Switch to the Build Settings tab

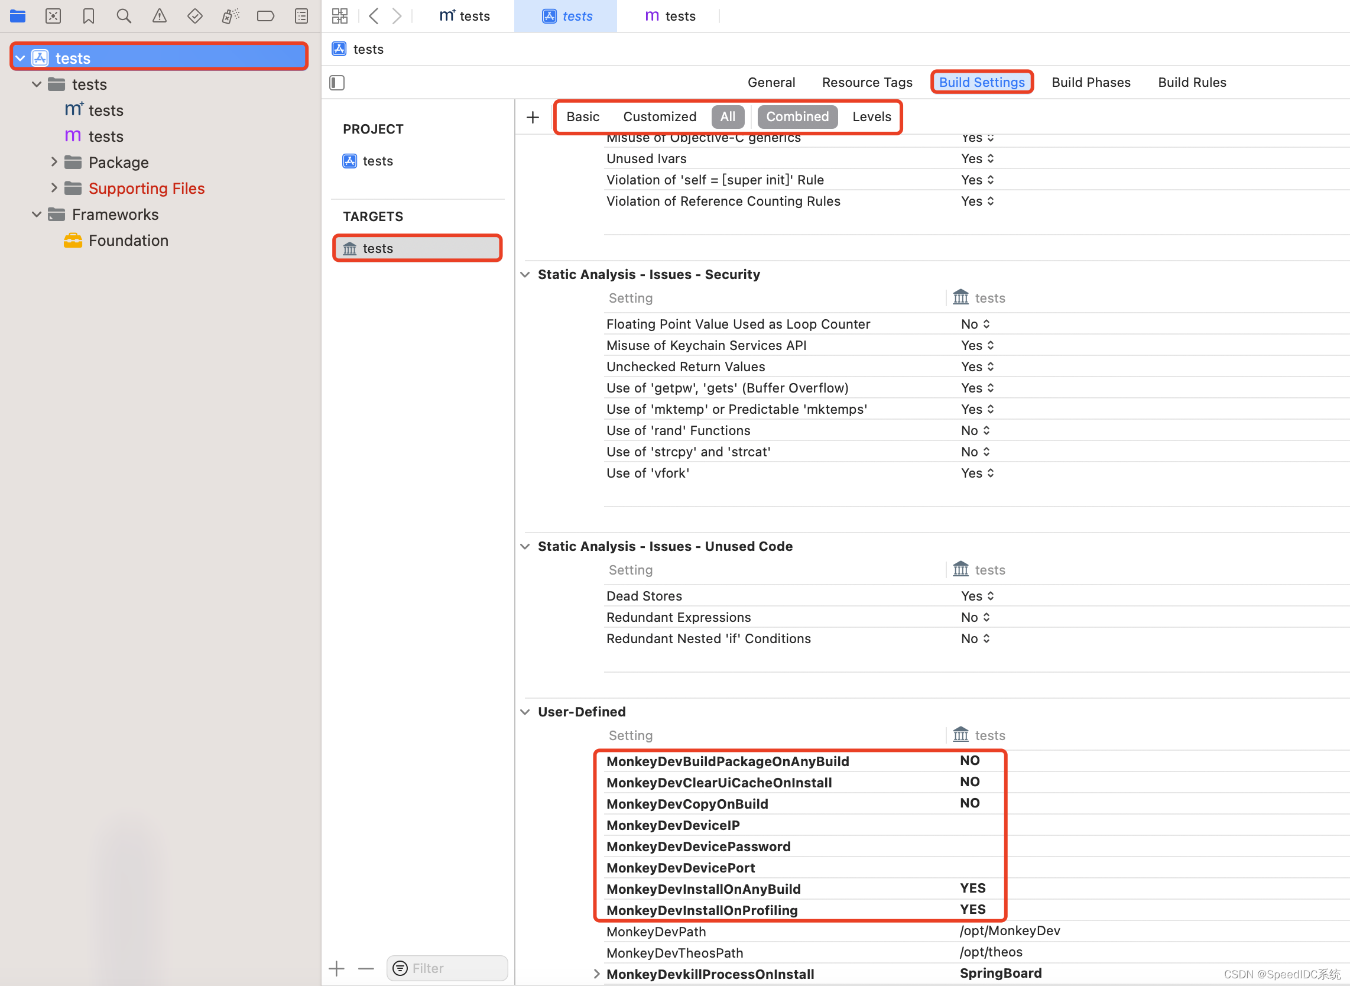click(982, 82)
